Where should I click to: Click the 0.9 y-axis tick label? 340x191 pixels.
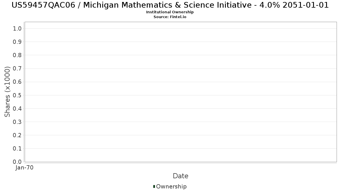click(x=17, y=42)
